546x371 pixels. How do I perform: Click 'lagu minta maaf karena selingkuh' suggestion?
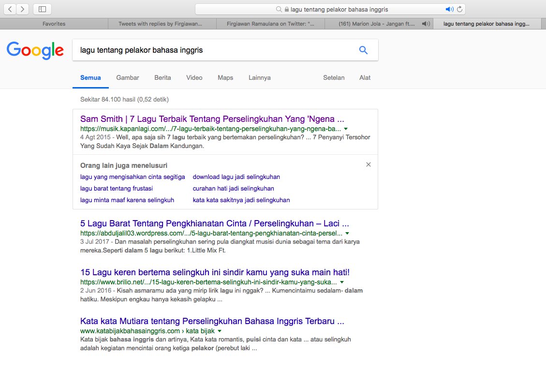tap(127, 200)
